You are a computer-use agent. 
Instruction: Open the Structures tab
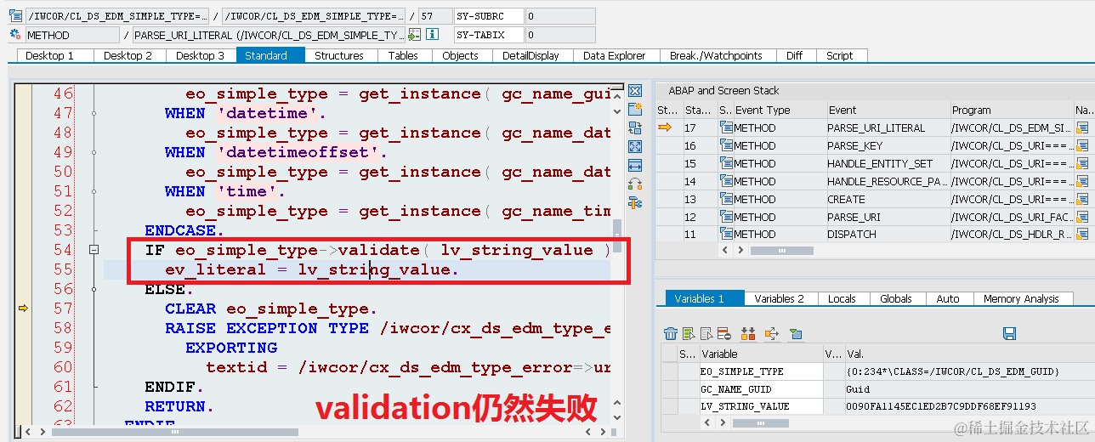[x=339, y=55]
